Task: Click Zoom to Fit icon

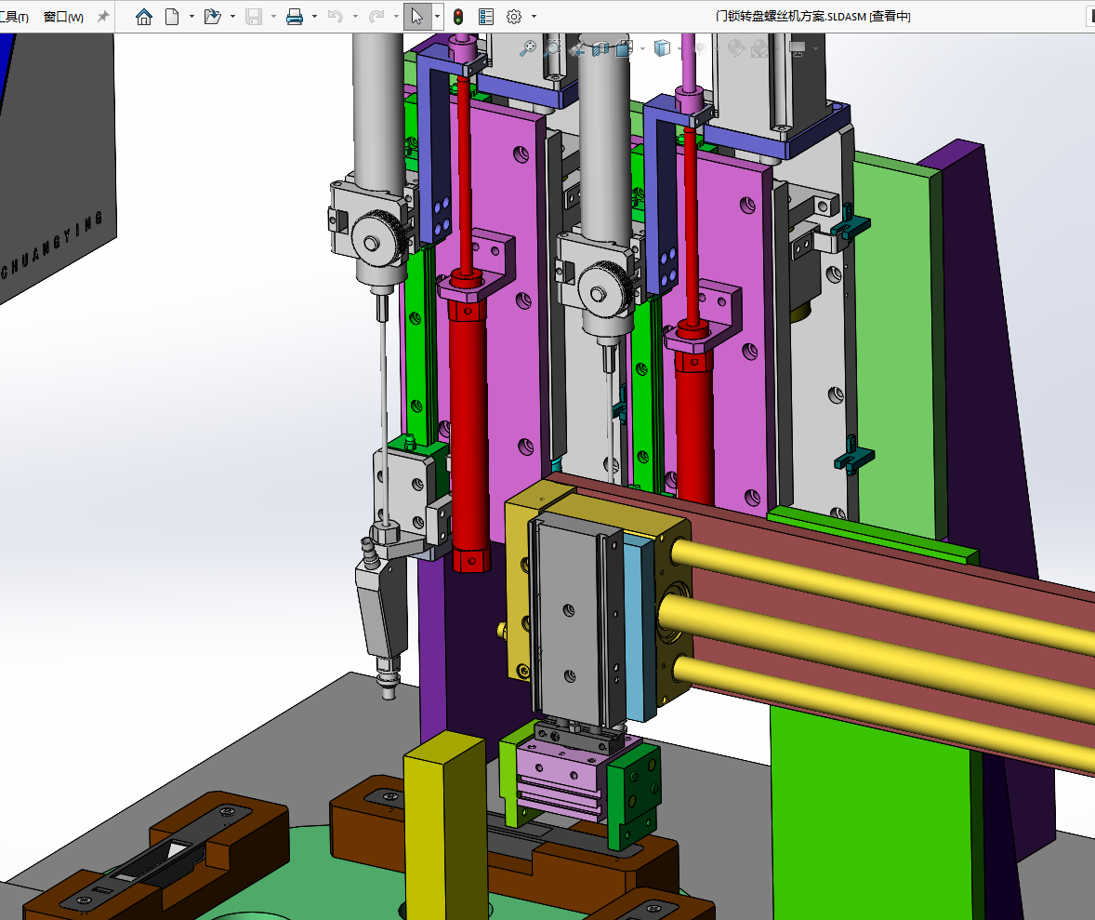Action: [528, 47]
